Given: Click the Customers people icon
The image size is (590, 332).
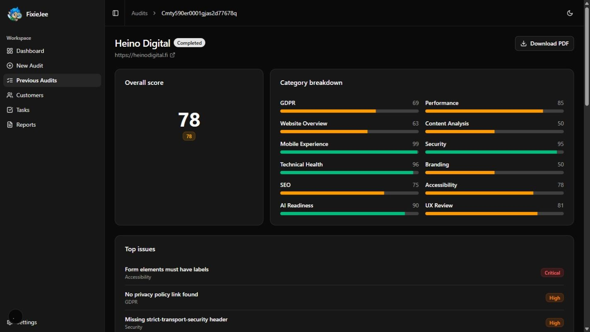Looking at the screenshot, I should [10, 95].
